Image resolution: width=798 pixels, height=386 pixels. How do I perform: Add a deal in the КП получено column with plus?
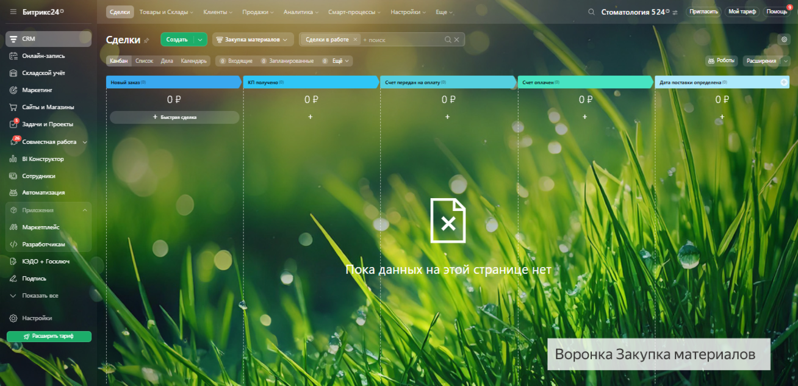click(x=310, y=116)
